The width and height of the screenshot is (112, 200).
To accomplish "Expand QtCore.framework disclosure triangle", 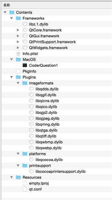I will [18, 30].
